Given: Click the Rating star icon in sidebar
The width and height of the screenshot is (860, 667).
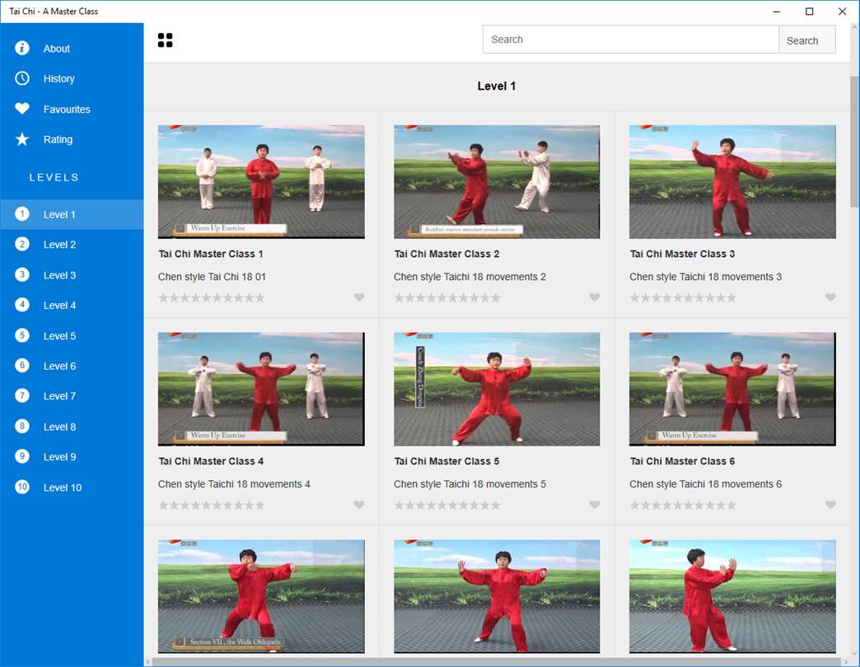Looking at the screenshot, I should [x=22, y=139].
